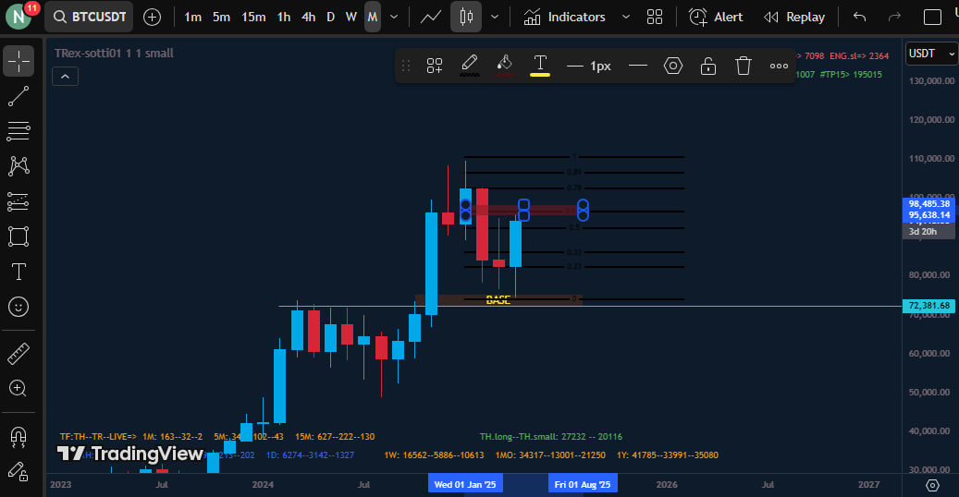The width and height of the screenshot is (959, 497).
Task: Change the drawing's line color via the pencil swatch
Action: pyautogui.click(x=470, y=66)
